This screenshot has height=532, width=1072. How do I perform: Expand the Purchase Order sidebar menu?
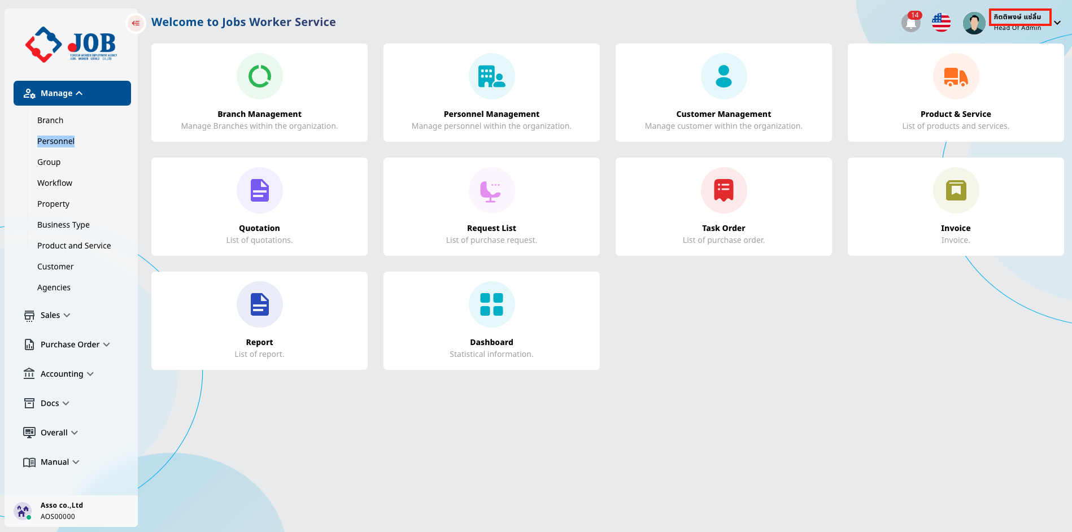[75, 345]
